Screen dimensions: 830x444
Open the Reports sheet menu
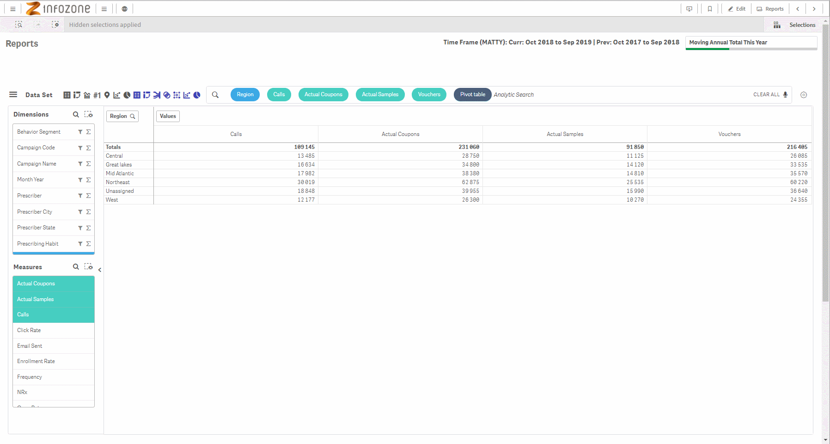click(770, 9)
